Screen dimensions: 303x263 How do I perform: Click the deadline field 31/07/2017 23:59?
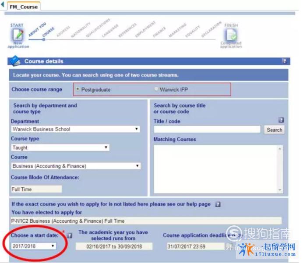pos(196,246)
